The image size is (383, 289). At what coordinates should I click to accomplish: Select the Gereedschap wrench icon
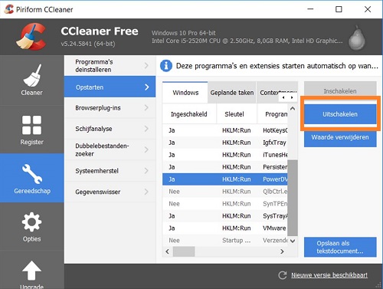coord(31,174)
